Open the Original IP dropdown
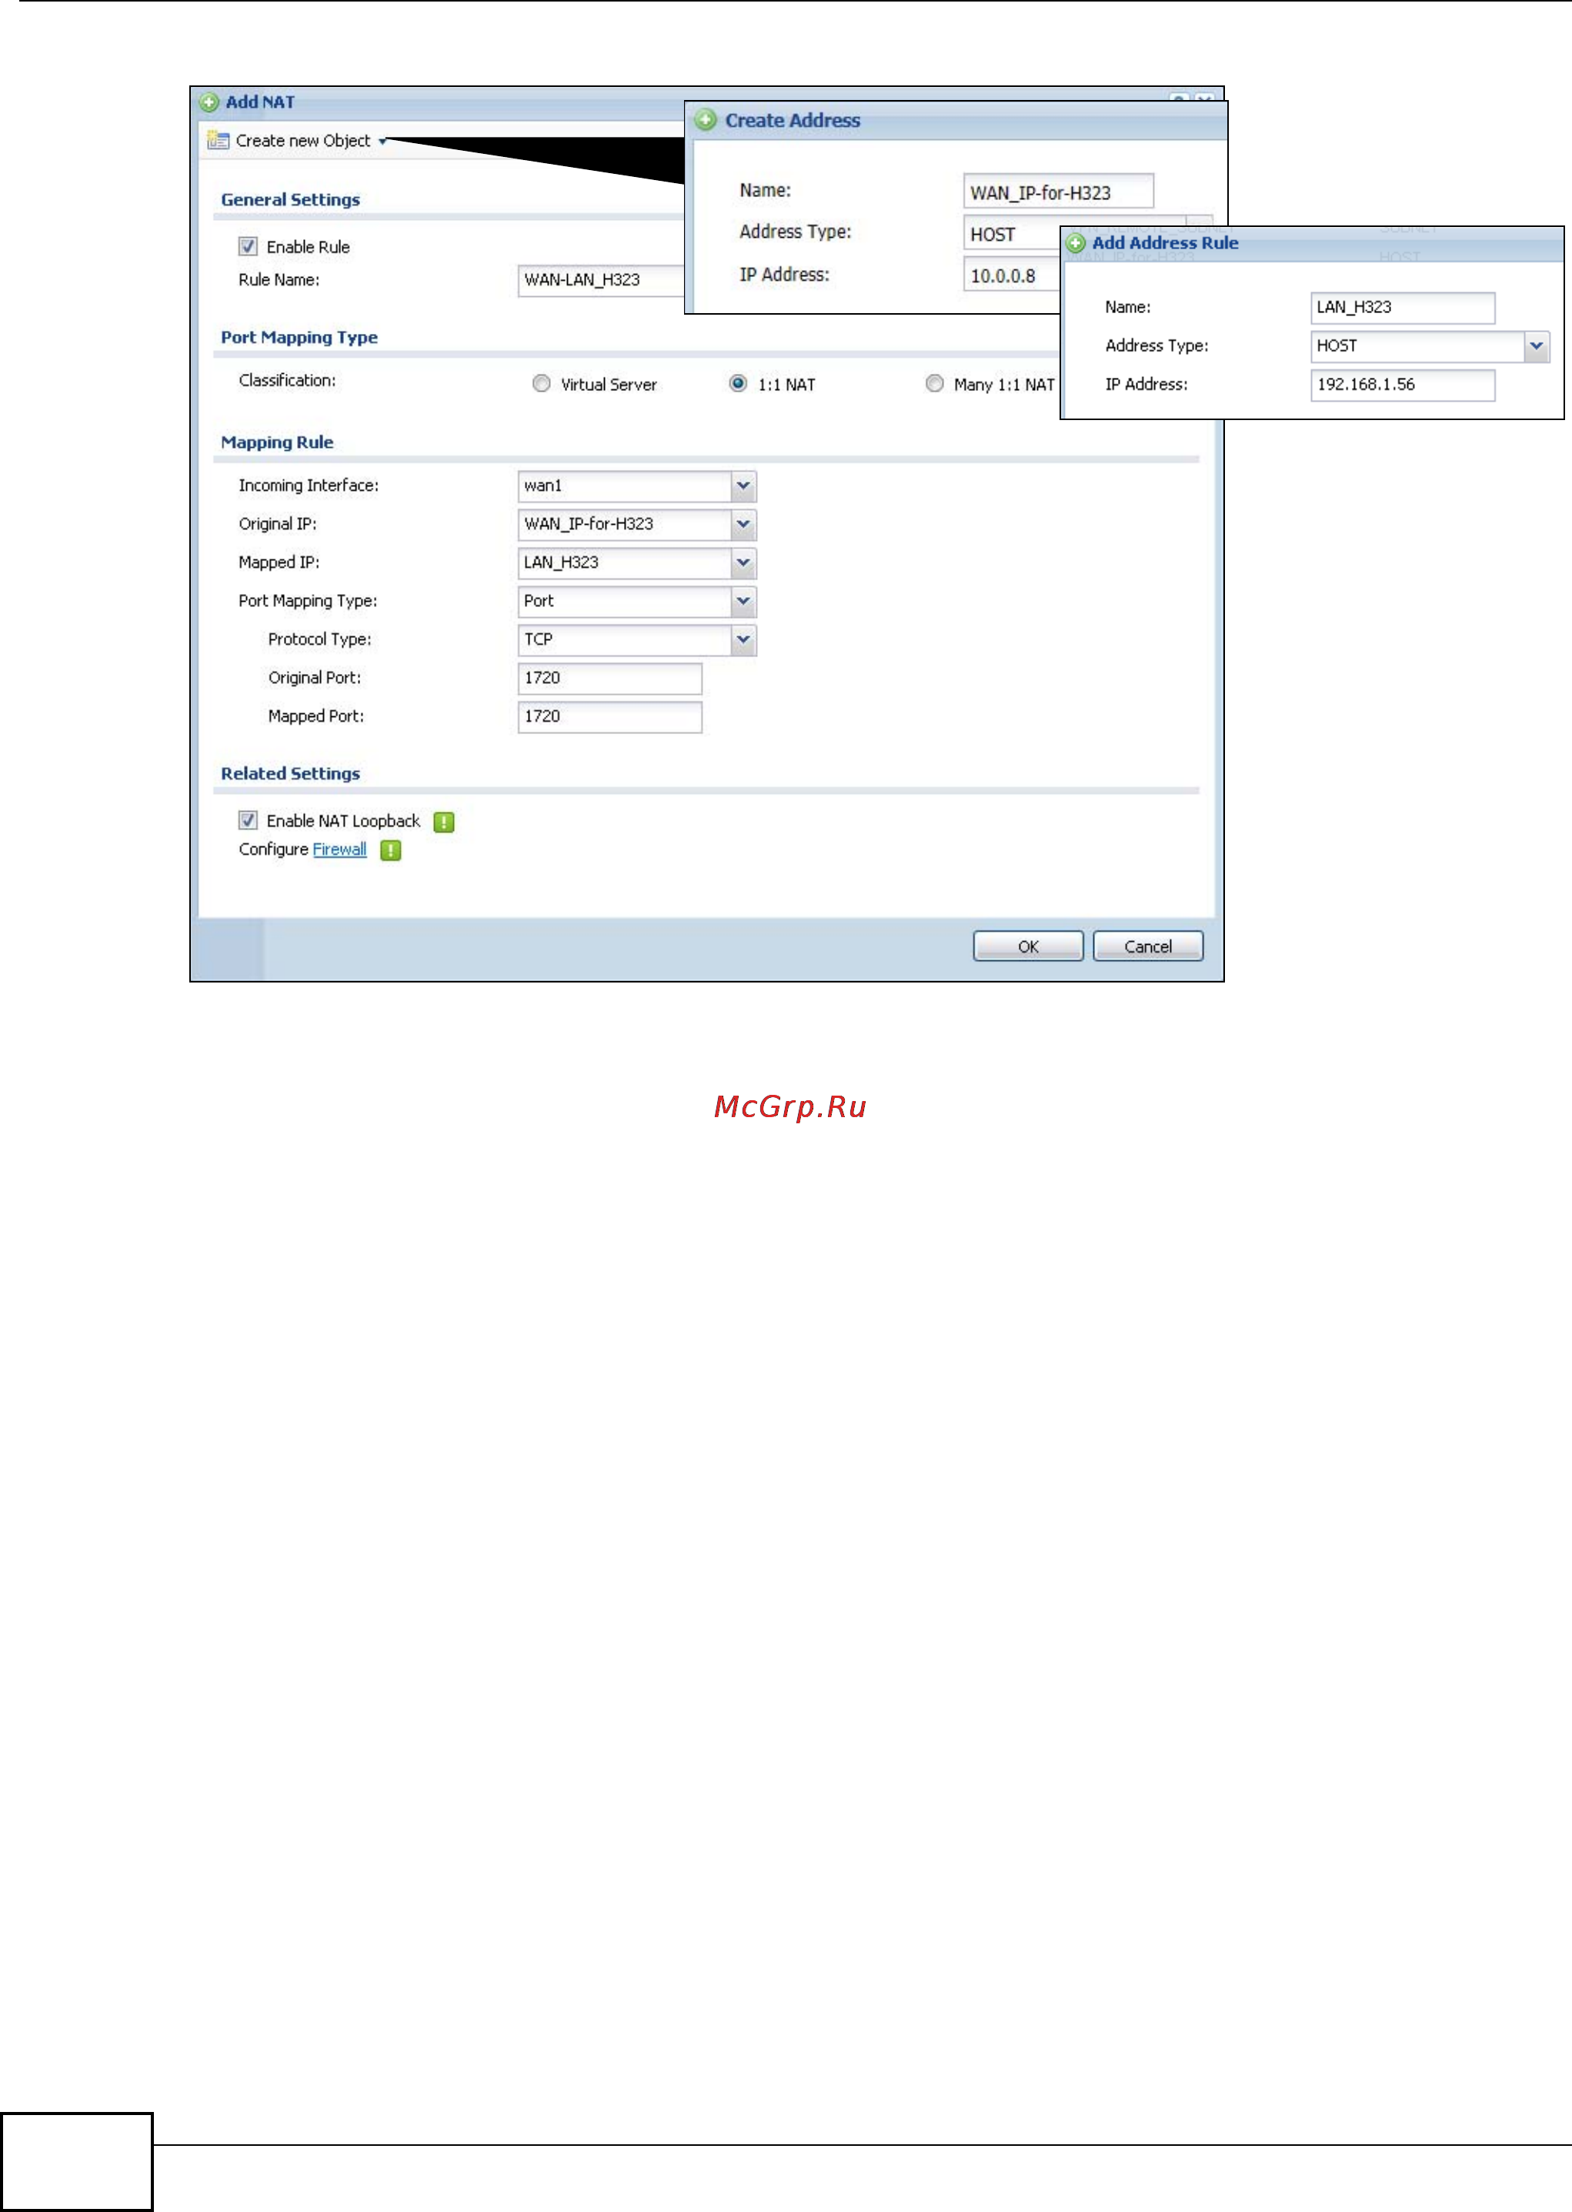This screenshot has width=1572, height=2212. point(743,525)
